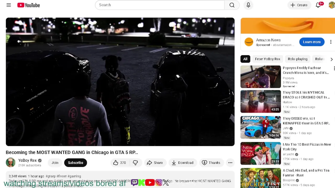
Task: Open I Ate The 10 Best Pizzas title
Action: coord(307,147)
